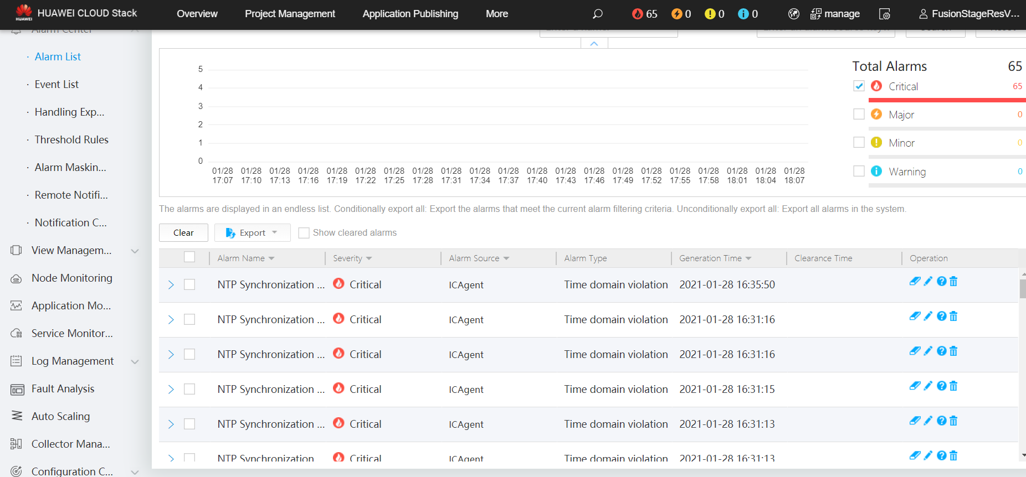The height and width of the screenshot is (477, 1026).
Task: Select the alarm row generated at 16:35:50
Action: pyautogui.click(x=189, y=284)
